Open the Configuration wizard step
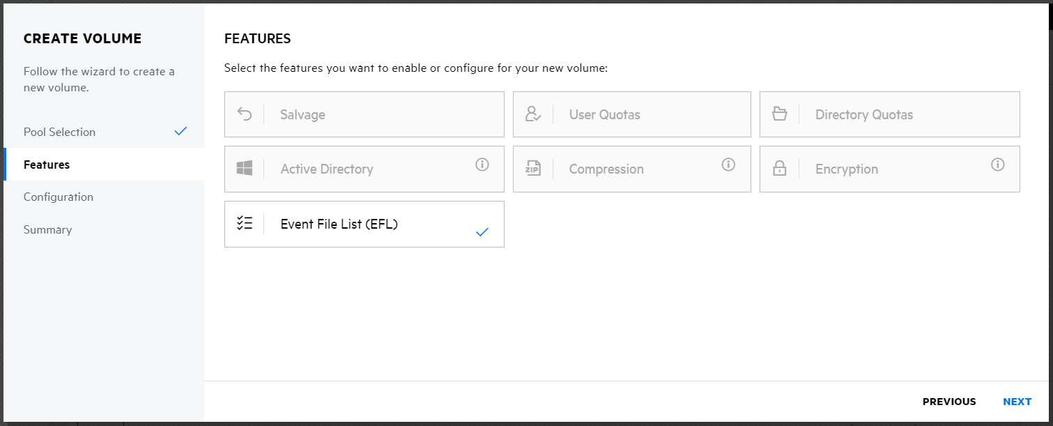Screen dimensions: 1053x426 click(x=59, y=197)
